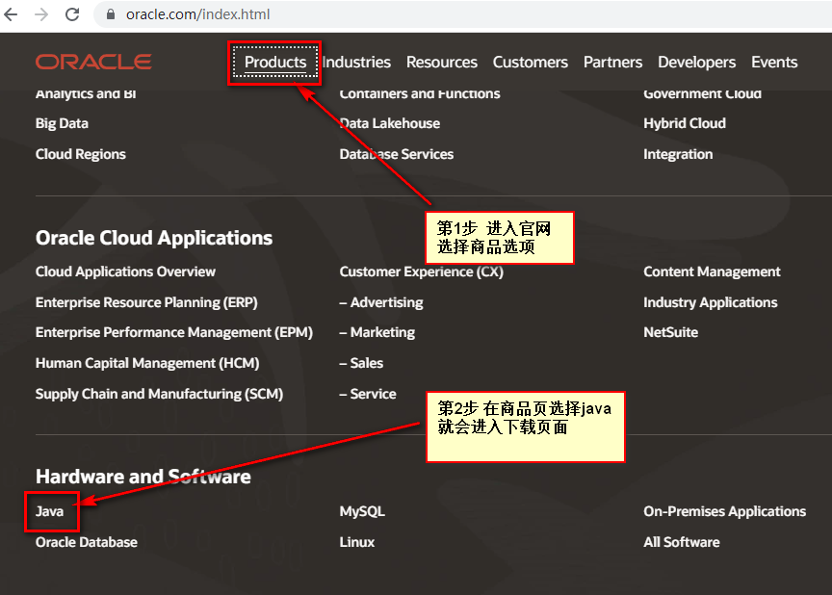Go back using the browser back arrow
832x595 pixels.
[x=12, y=14]
